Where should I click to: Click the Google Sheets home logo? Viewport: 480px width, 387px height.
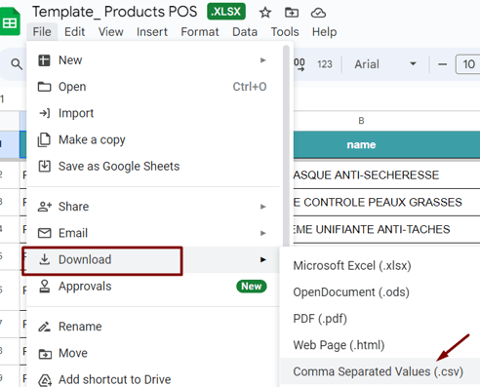pyautogui.click(x=10, y=21)
